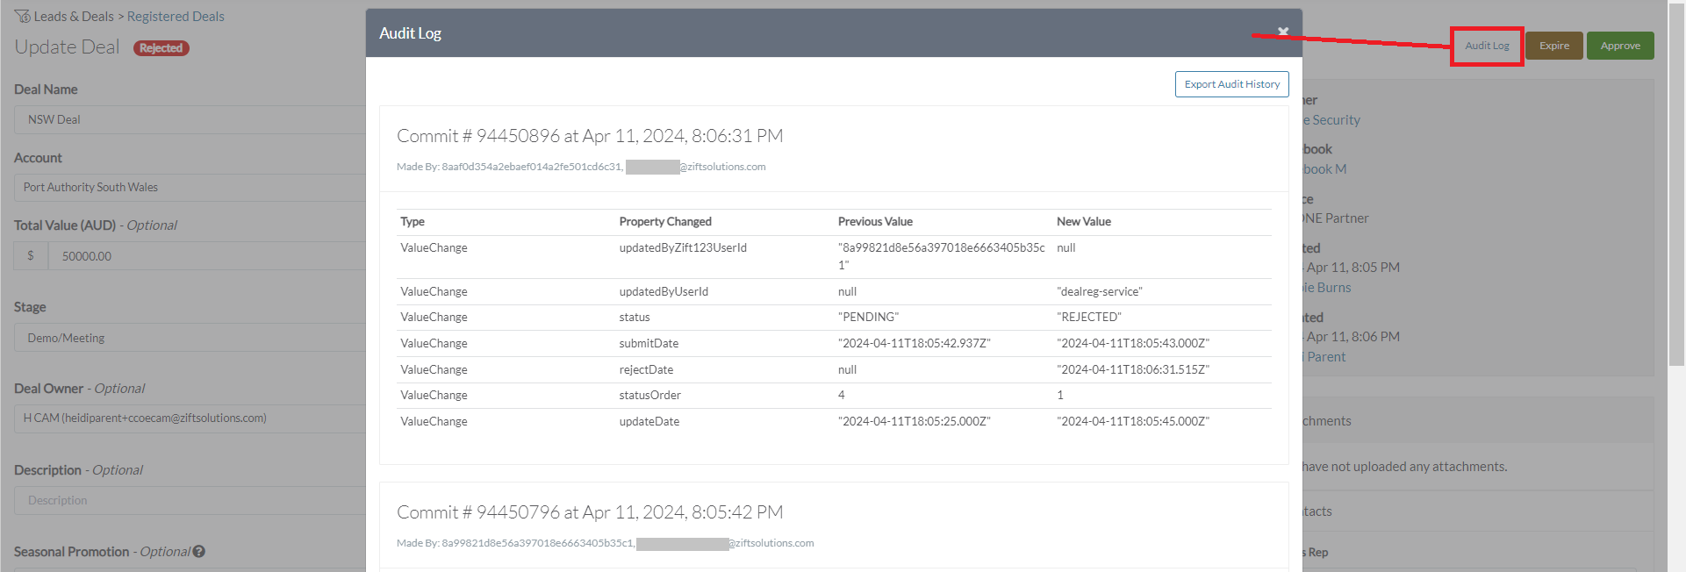Viewport: 1686px width, 572px height.
Task: Open the Audit Log button
Action: pyautogui.click(x=1487, y=46)
